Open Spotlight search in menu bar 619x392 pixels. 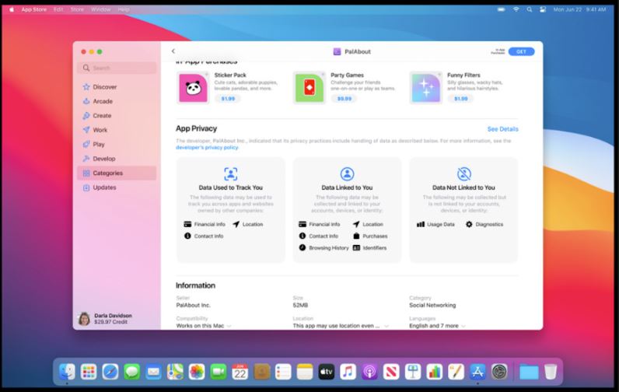[x=530, y=9]
